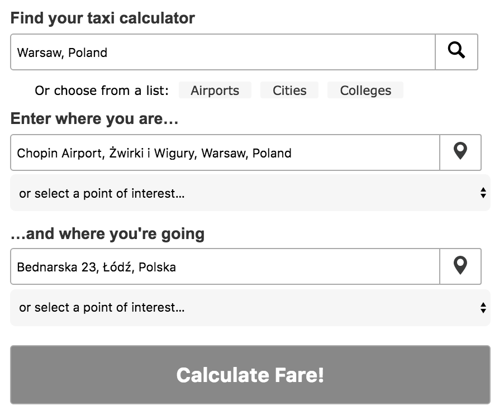The height and width of the screenshot is (420, 504).
Task: Click the Calculate Fare! button
Action: 250,375
